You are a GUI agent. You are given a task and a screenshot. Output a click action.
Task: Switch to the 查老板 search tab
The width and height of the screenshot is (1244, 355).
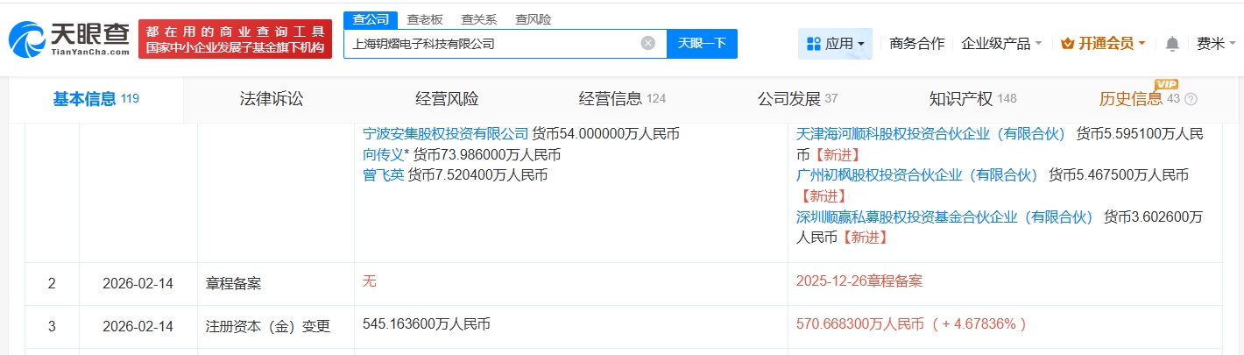coord(424,19)
